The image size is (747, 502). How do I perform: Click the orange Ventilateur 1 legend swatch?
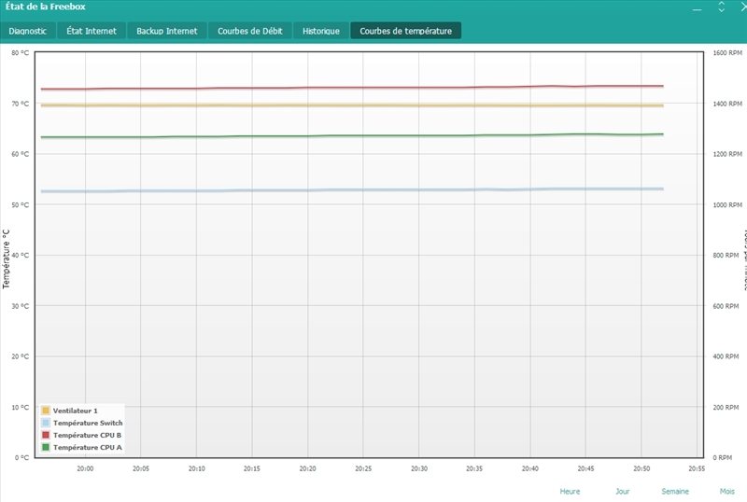point(46,411)
